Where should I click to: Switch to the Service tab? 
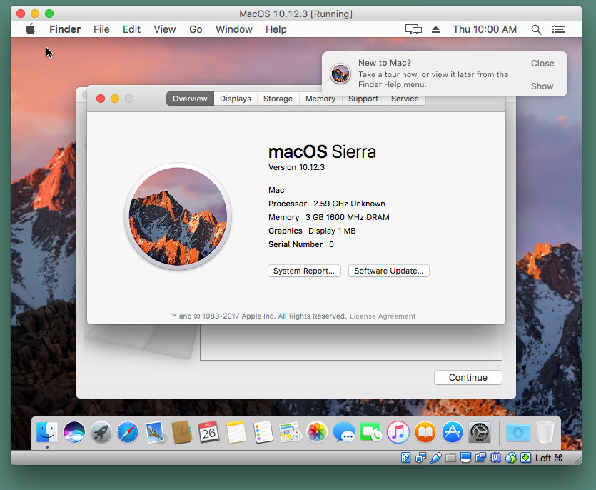[405, 101]
